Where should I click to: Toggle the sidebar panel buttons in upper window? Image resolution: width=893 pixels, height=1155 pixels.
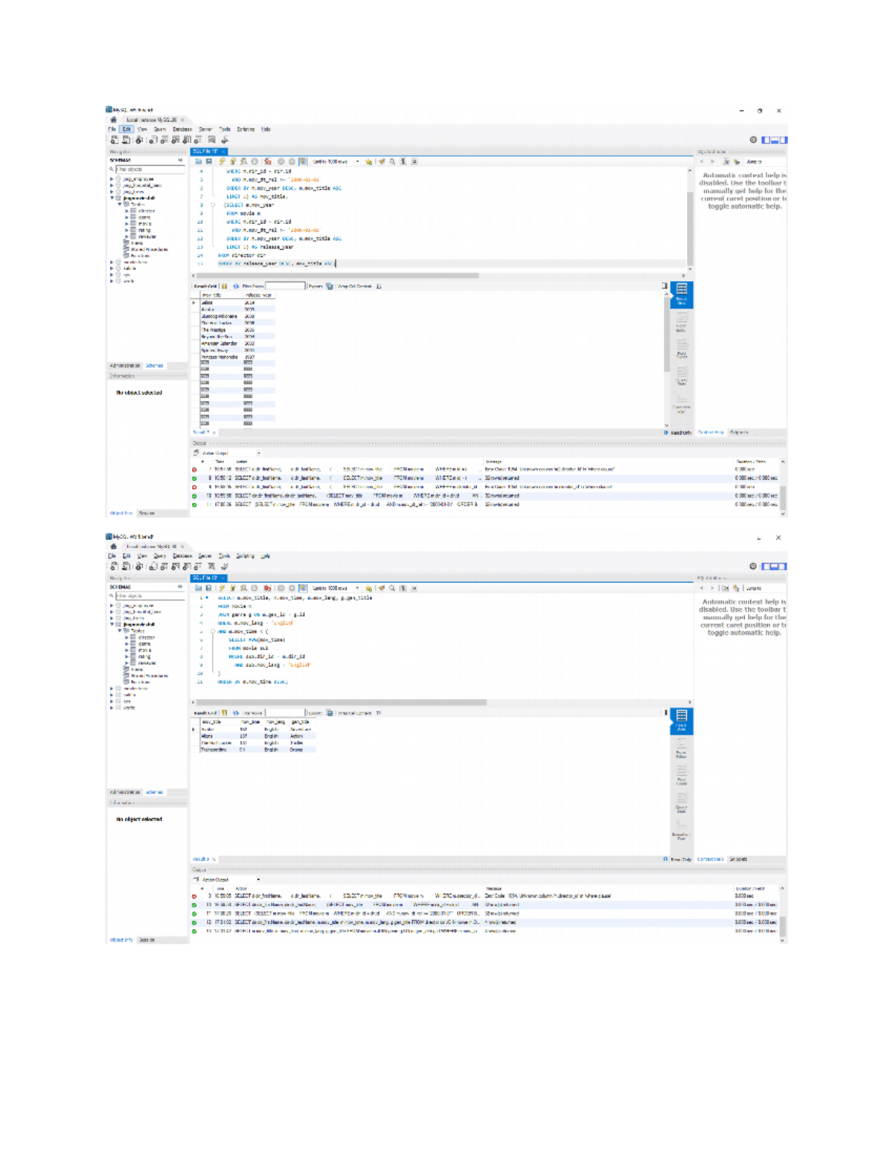point(774,140)
